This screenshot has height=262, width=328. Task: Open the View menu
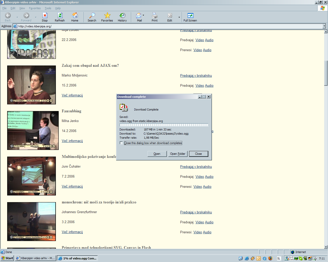pyautogui.click(x=22, y=8)
